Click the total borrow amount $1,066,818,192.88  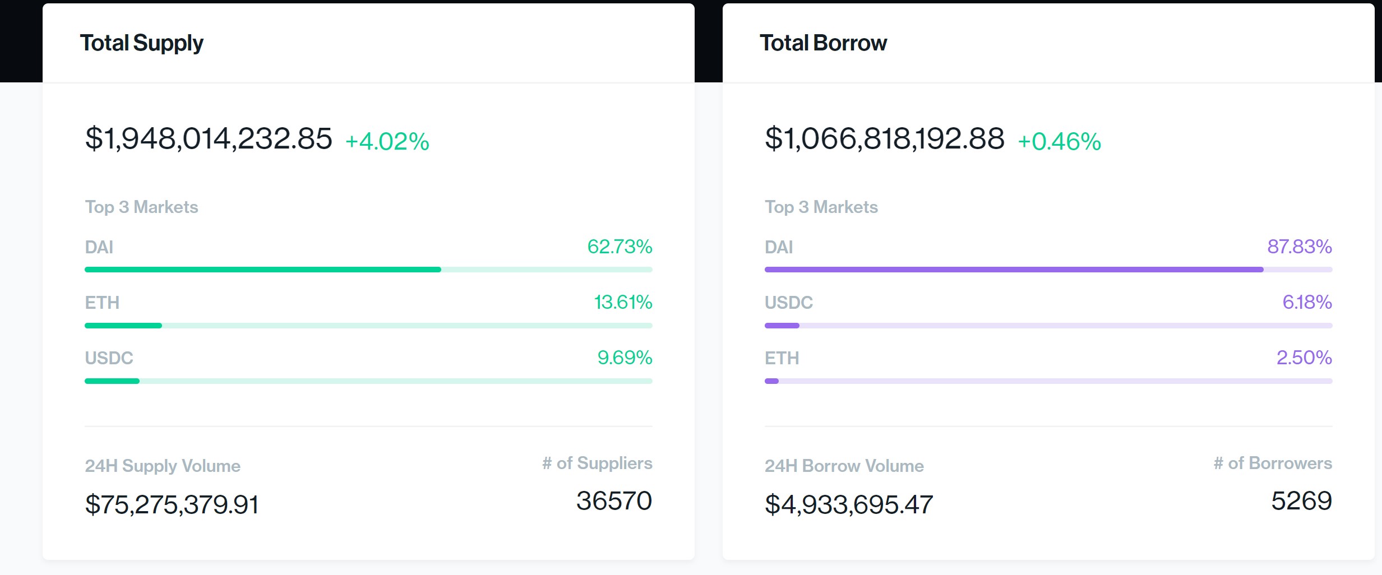[x=884, y=138]
